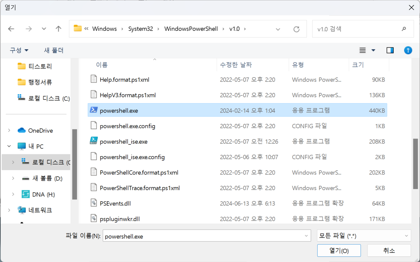
Task: Open view options dropdown arrow
Action: tap(373, 50)
